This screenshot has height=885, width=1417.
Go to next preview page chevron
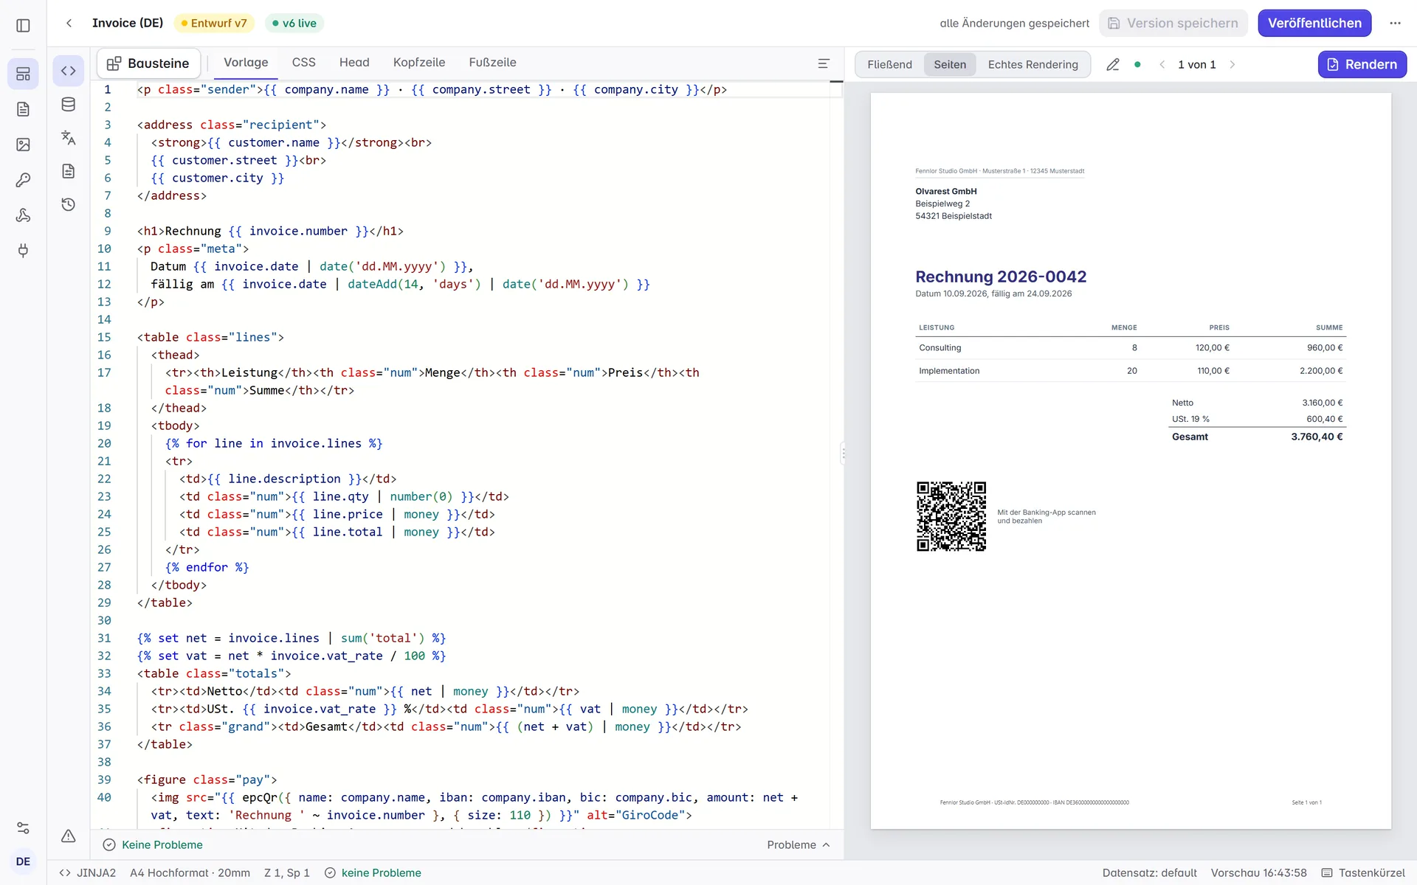tap(1232, 65)
